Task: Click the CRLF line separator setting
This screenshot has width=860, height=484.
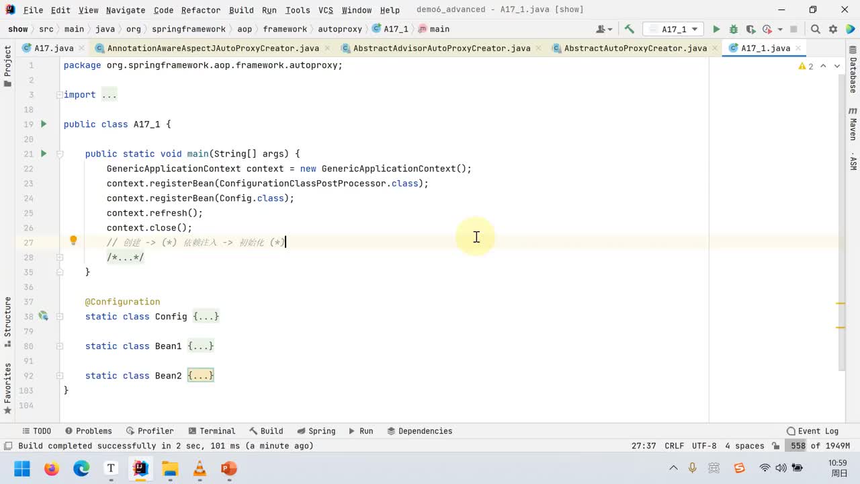Action: click(674, 446)
